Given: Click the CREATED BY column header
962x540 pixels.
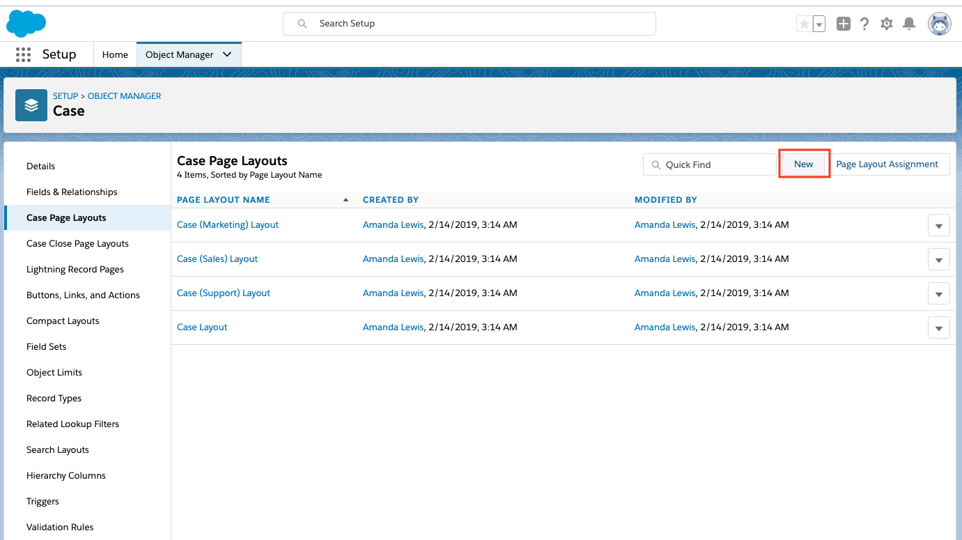Looking at the screenshot, I should coord(391,200).
